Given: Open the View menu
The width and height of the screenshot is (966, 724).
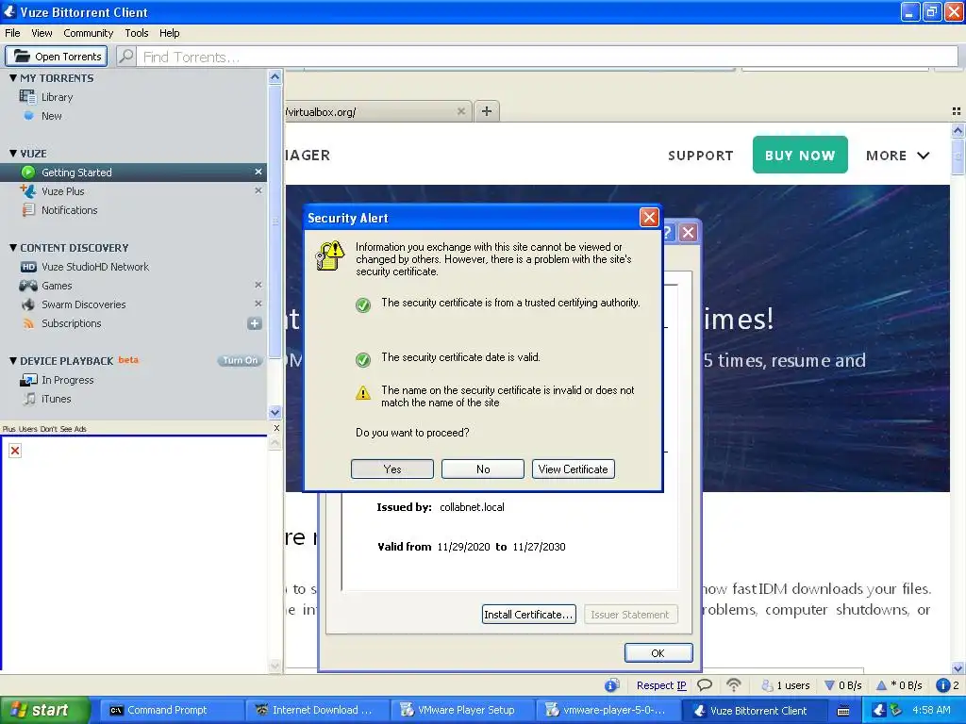Looking at the screenshot, I should pyautogui.click(x=42, y=33).
